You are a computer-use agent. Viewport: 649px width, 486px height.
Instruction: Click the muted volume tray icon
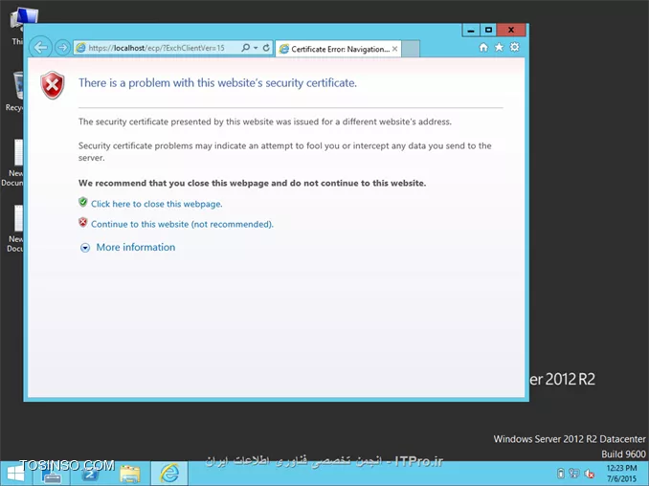pyautogui.click(x=589, y=474)
